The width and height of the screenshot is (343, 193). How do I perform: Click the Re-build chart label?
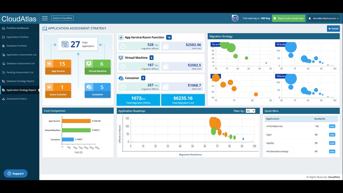(281, 44)
